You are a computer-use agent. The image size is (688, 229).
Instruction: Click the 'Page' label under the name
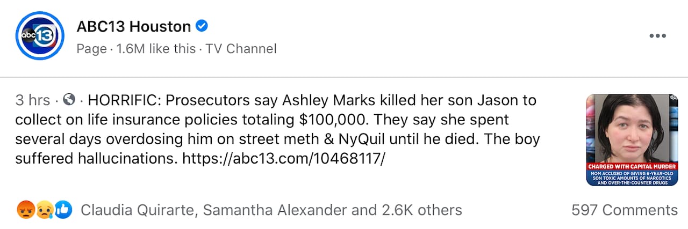pyautogui.click(x=91, y=49)
